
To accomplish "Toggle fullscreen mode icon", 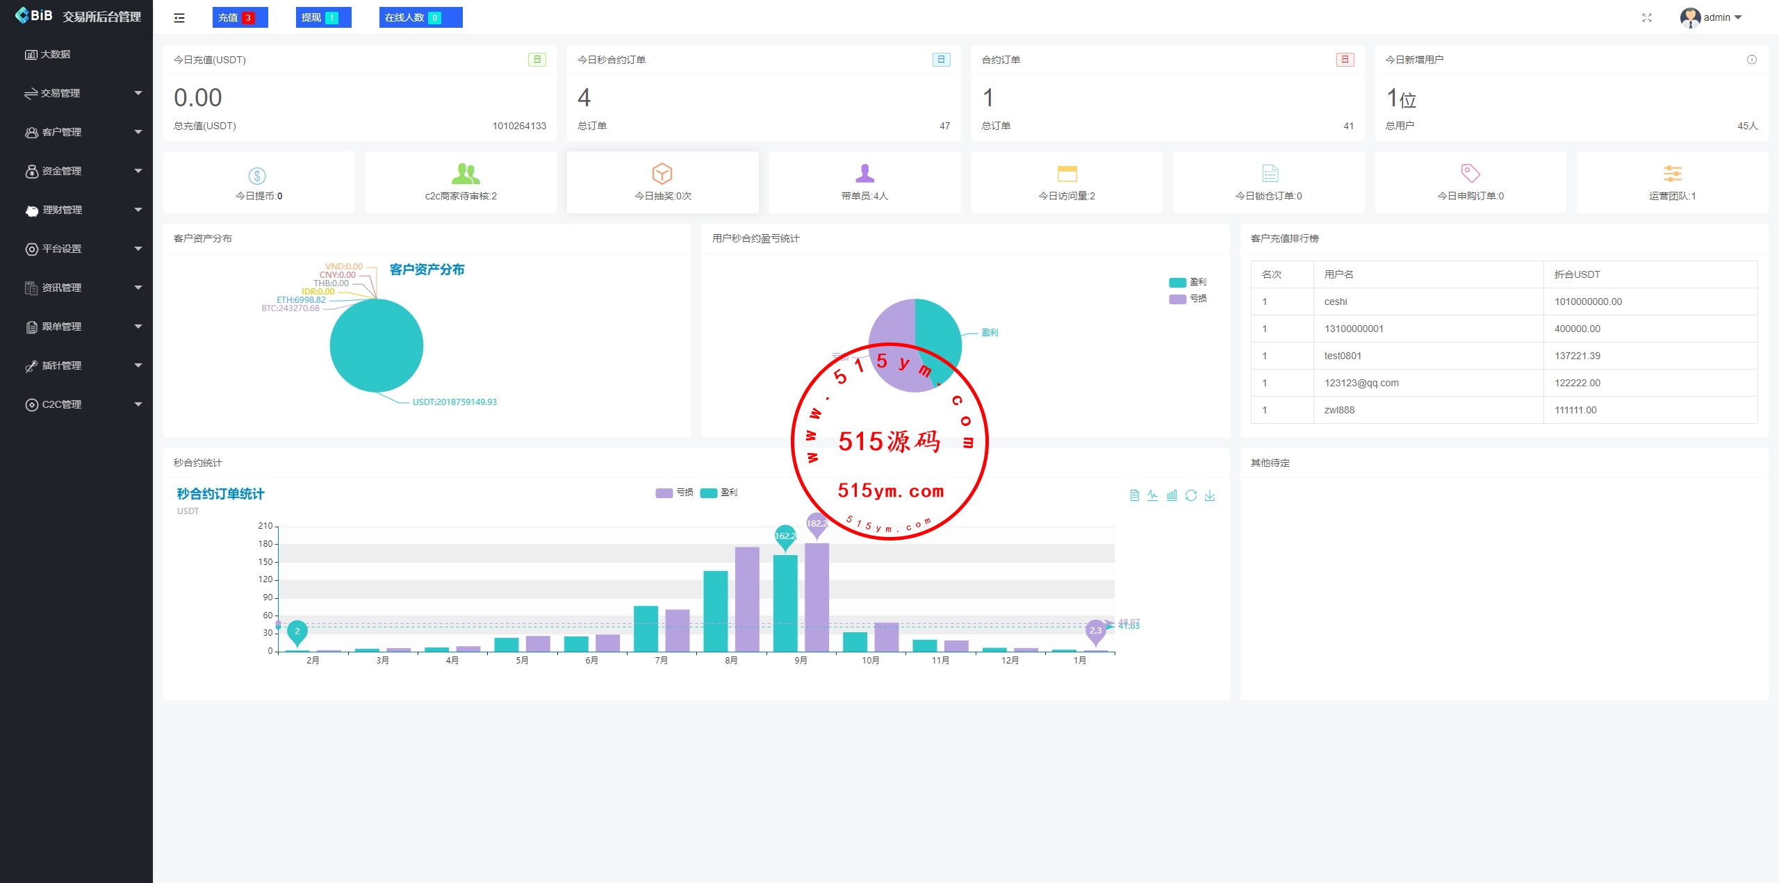I will (x=1646, y=18).
